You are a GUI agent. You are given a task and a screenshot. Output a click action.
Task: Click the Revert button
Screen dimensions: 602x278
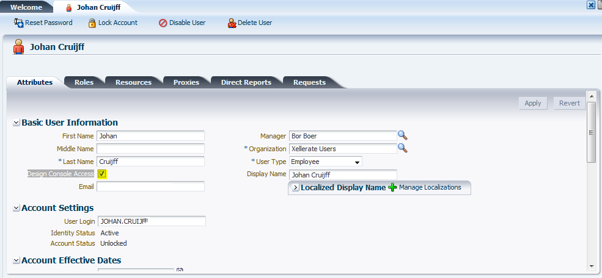[x=570, y=103]
